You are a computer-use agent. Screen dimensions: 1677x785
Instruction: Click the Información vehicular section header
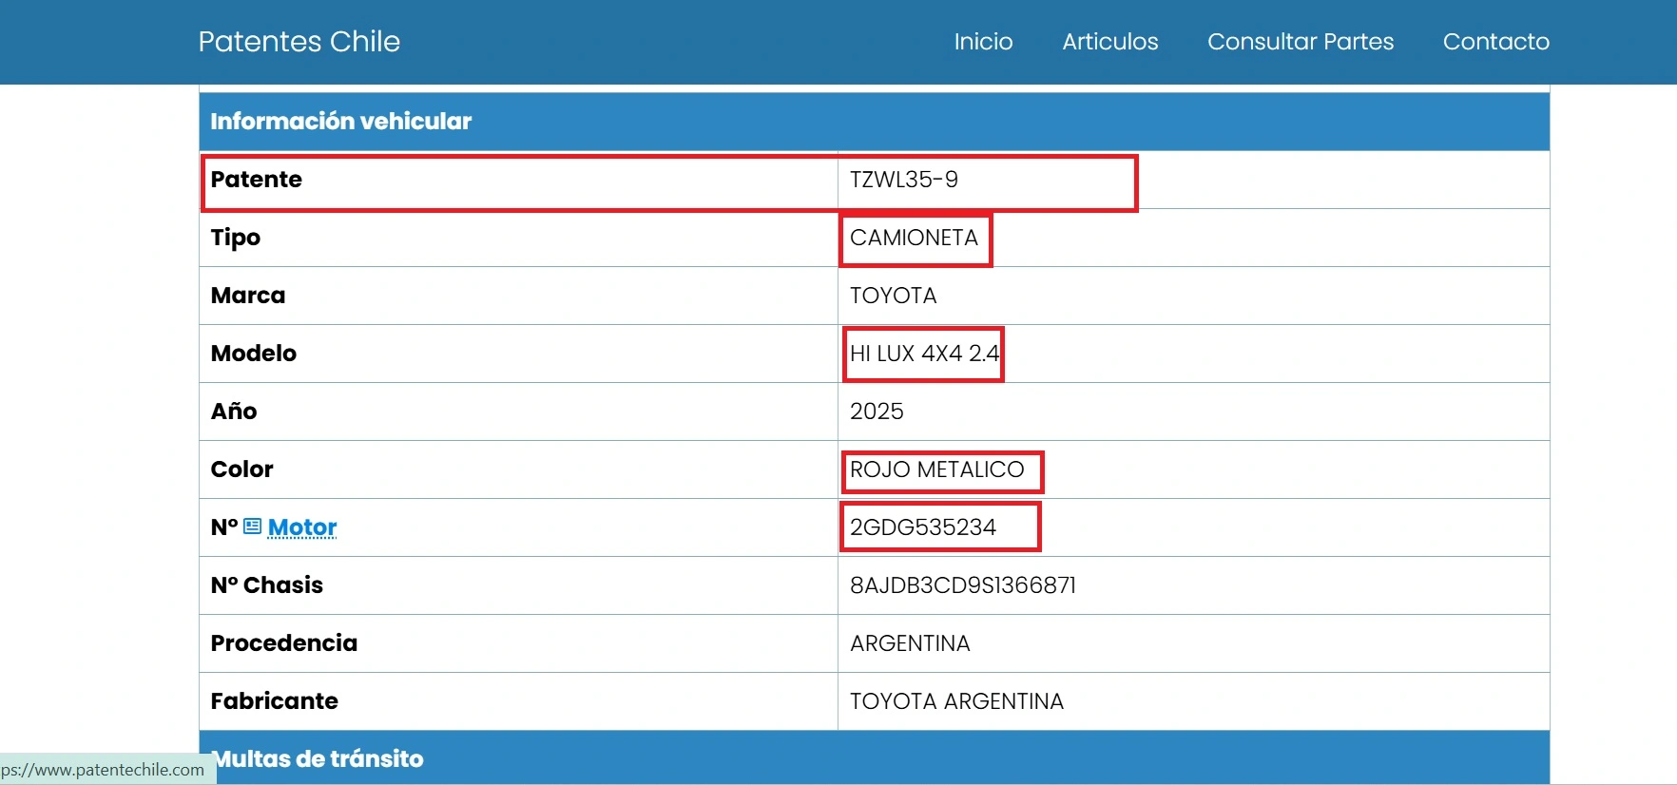click(874, 122)
